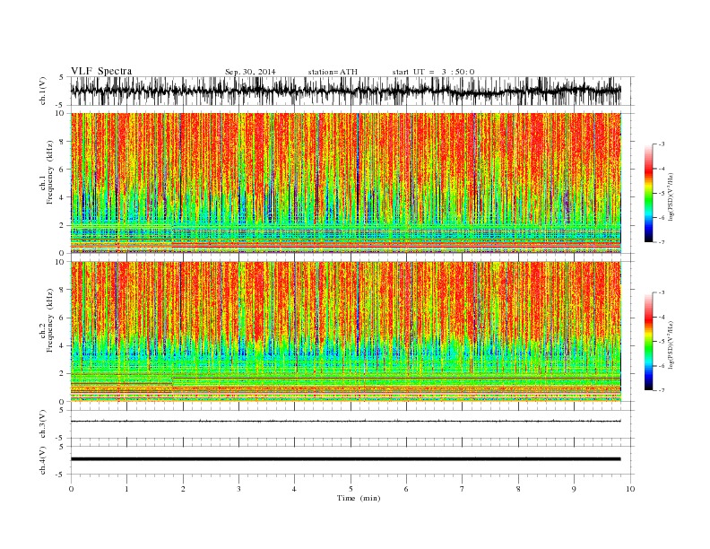The image size is (710, 549).
Task: Click the "-5" label on the ch.1 colorbar
Action: tap(662, 194)
